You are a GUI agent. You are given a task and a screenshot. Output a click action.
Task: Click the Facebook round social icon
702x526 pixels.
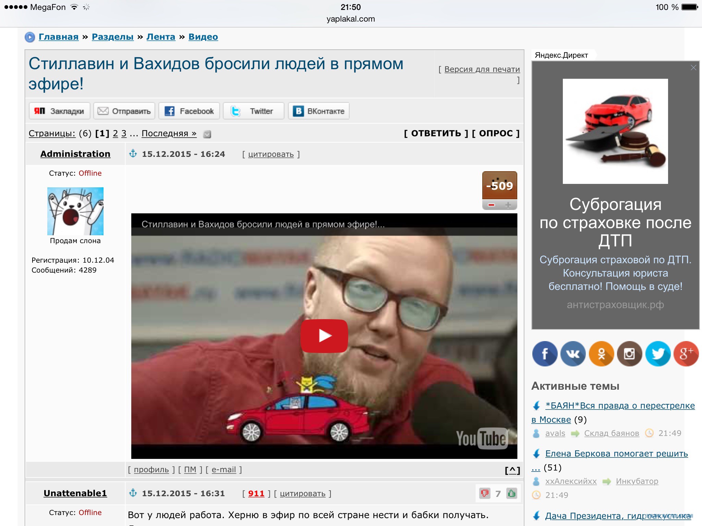coord(545,354)
